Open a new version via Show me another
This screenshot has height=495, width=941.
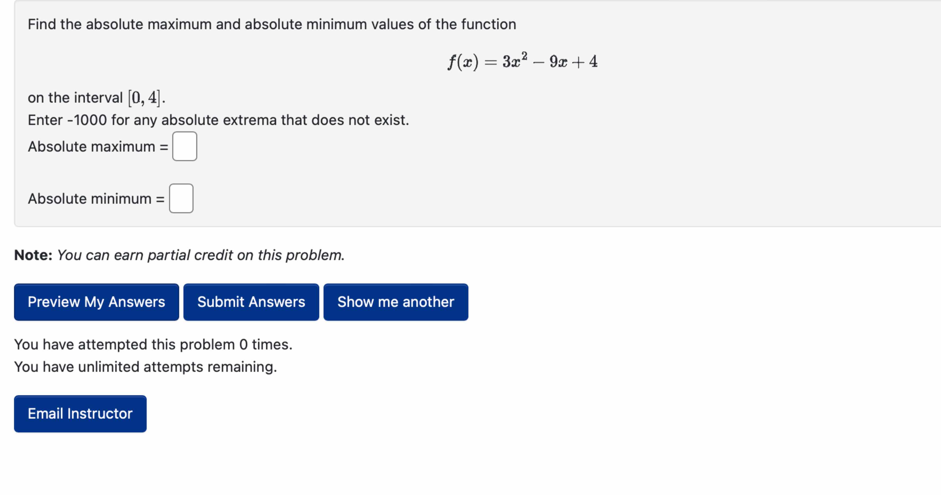coord(396,302)
